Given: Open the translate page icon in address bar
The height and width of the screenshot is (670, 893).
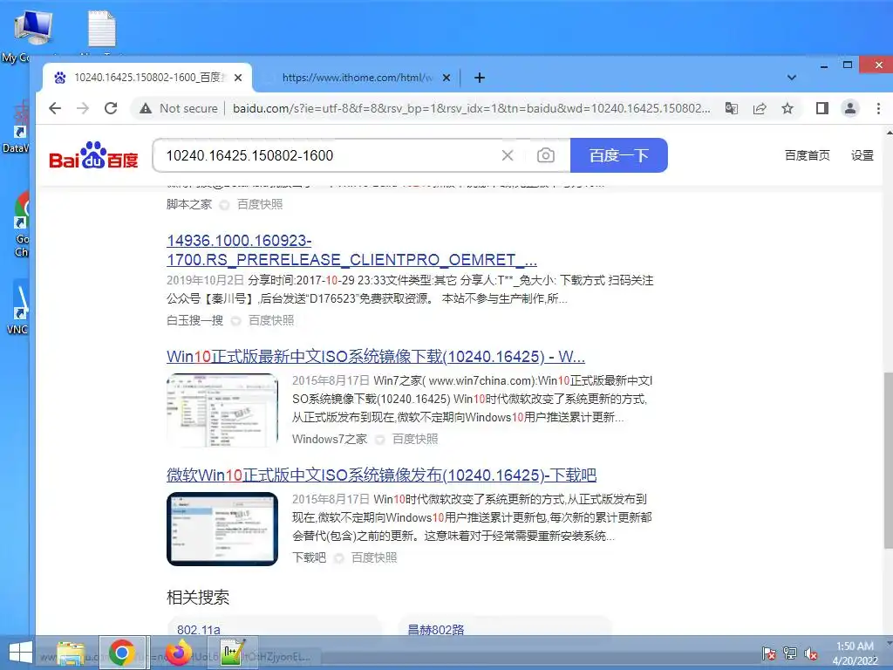Looking at the screenshot, I should click(732, 108).
